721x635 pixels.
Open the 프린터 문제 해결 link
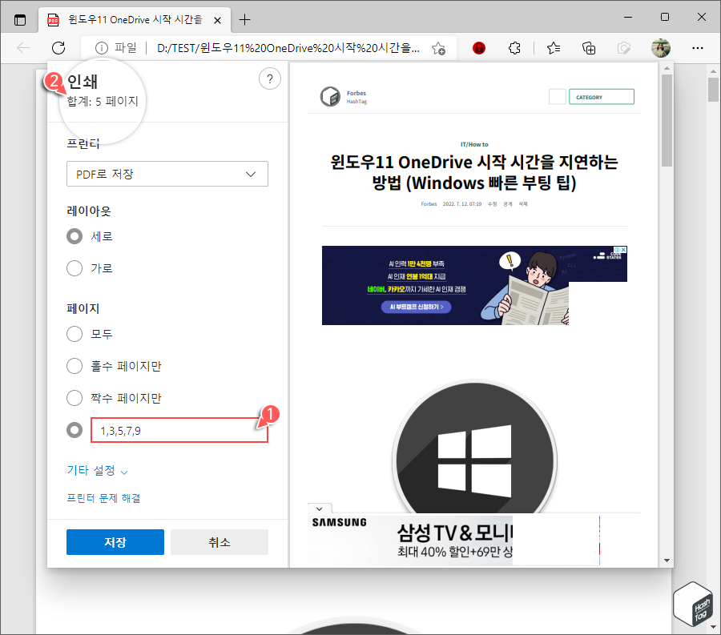pos(105,497)
